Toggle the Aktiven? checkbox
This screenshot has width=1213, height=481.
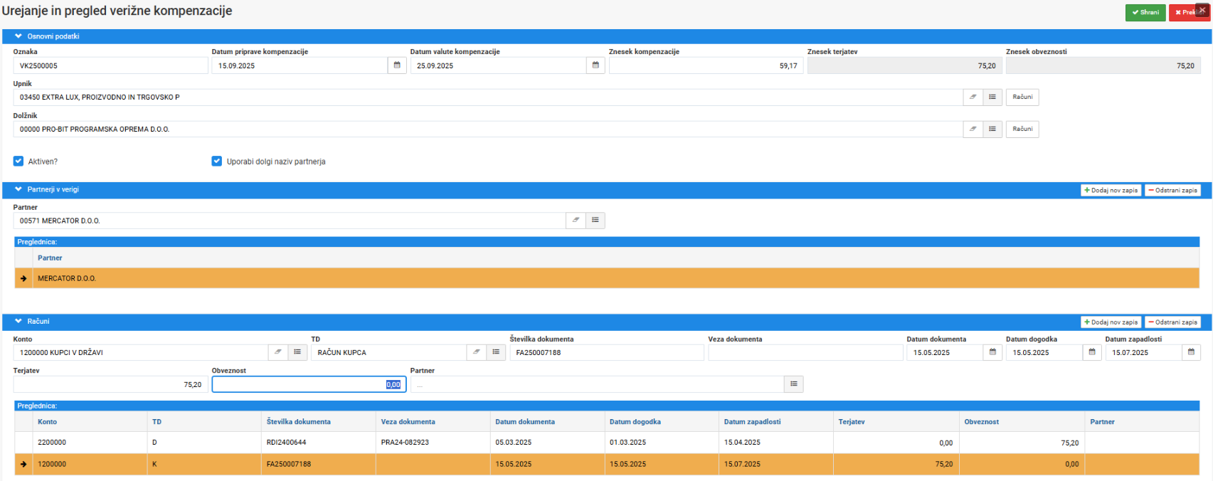[x=18, y=162]
